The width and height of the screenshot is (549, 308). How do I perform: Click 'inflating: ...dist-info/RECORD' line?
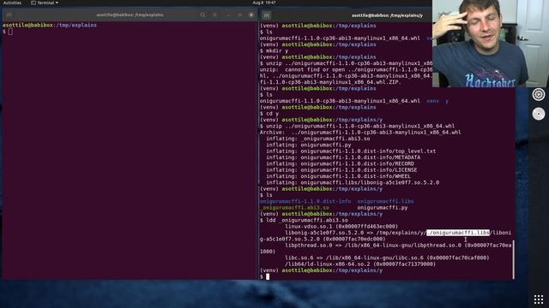pyautogui.click(x=340, y=163)
